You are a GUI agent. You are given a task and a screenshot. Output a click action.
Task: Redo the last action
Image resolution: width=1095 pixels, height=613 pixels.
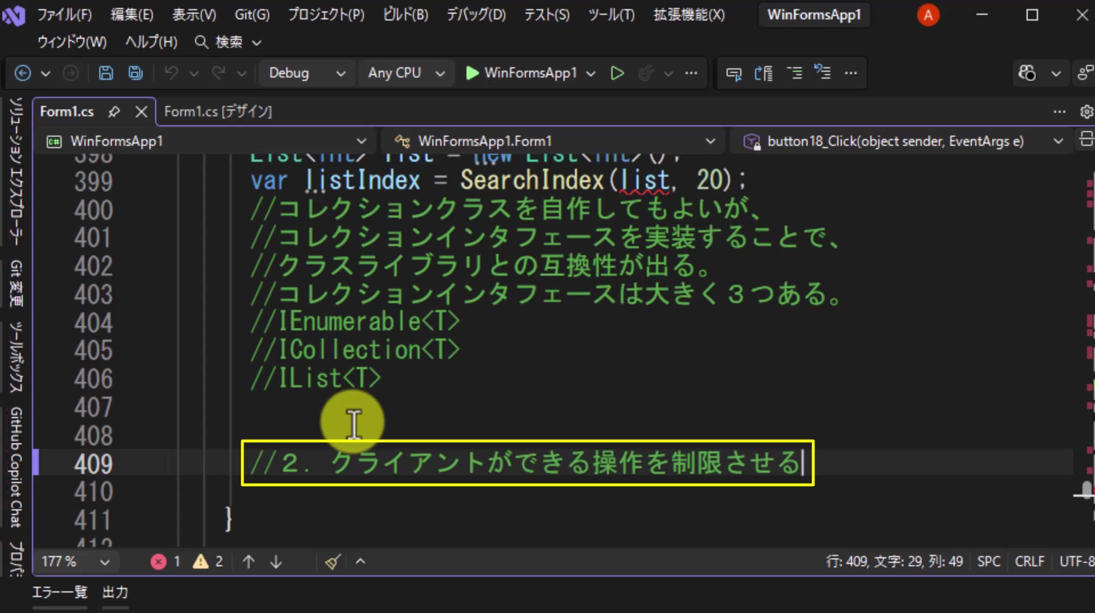pos(218,73)
